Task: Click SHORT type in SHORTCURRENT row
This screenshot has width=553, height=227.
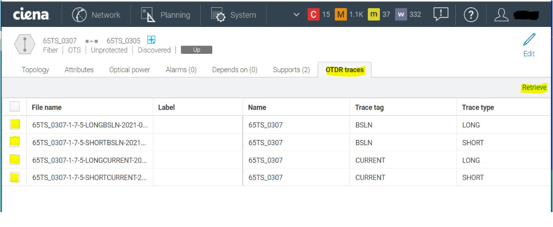Action: tap(473, 177)
